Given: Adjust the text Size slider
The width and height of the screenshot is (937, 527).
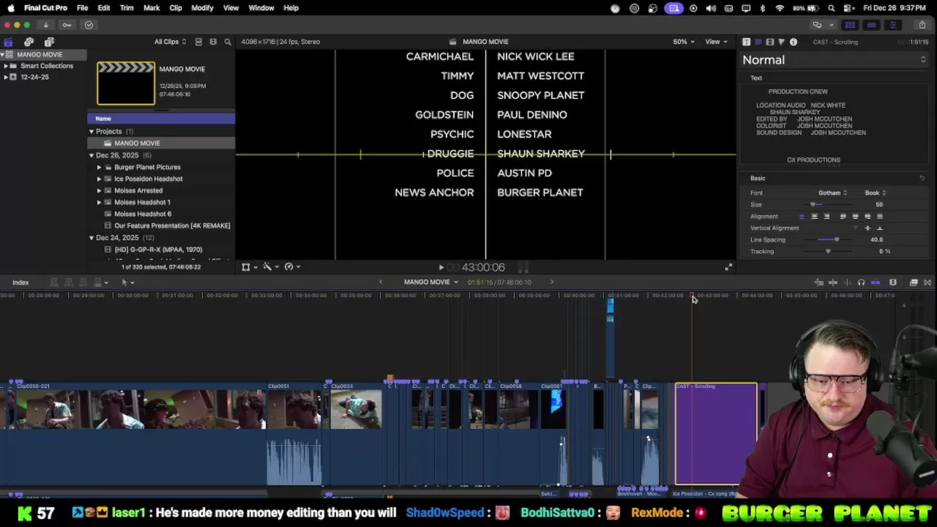Looking at the screenshot, I should click(x=813, y=204).
